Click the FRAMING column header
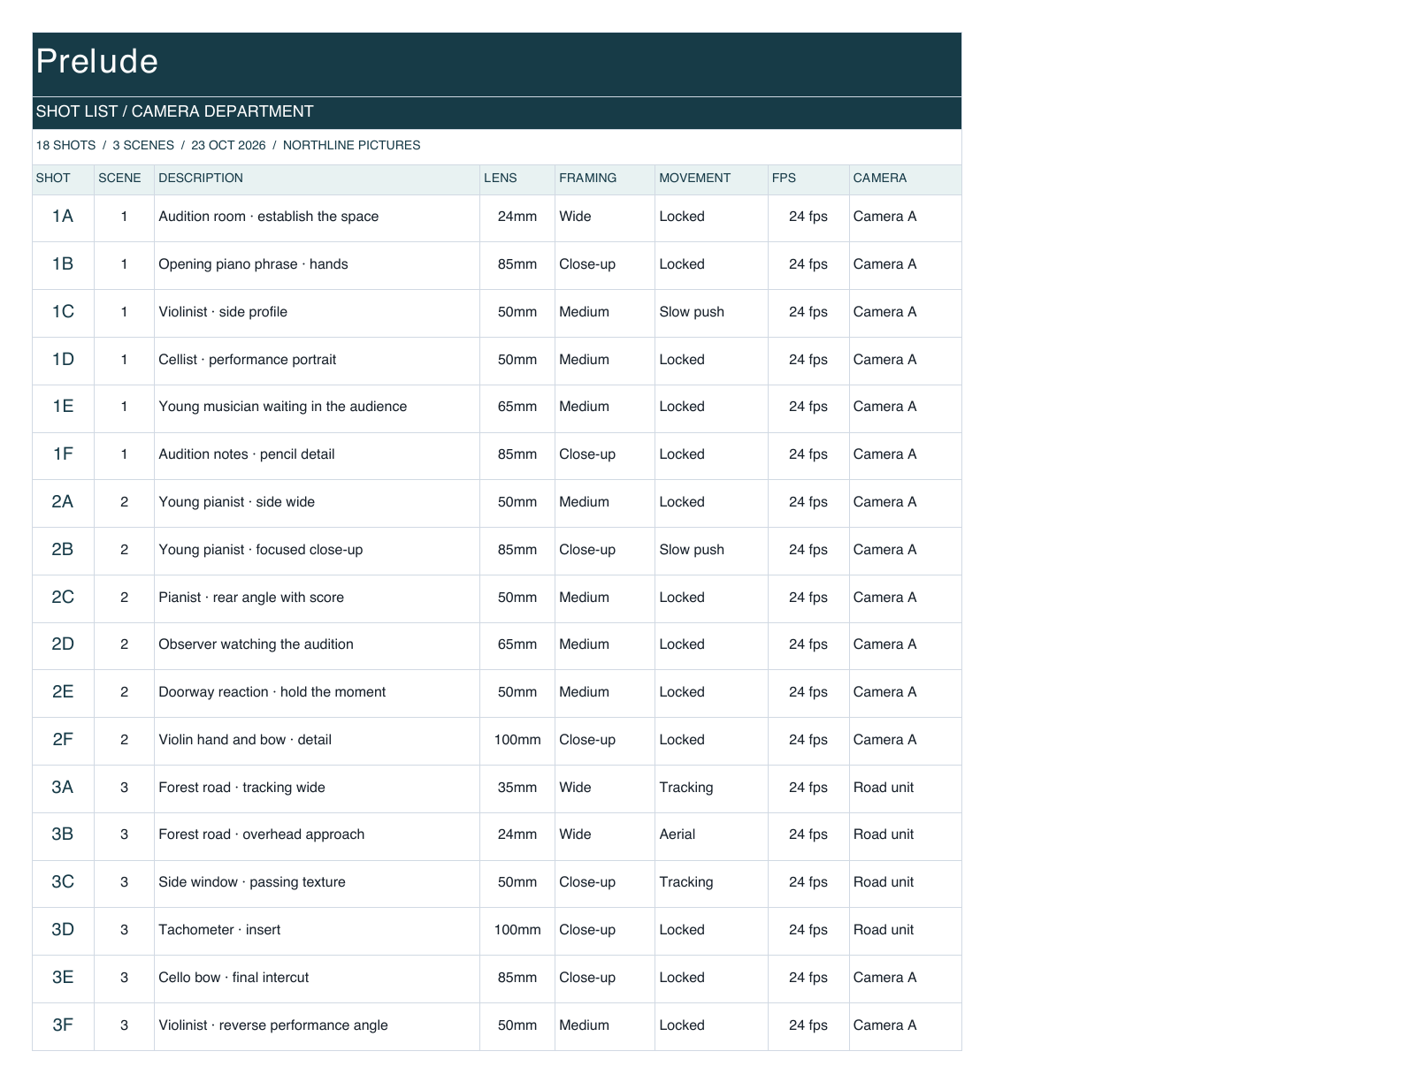 click(x=588, y=178)
